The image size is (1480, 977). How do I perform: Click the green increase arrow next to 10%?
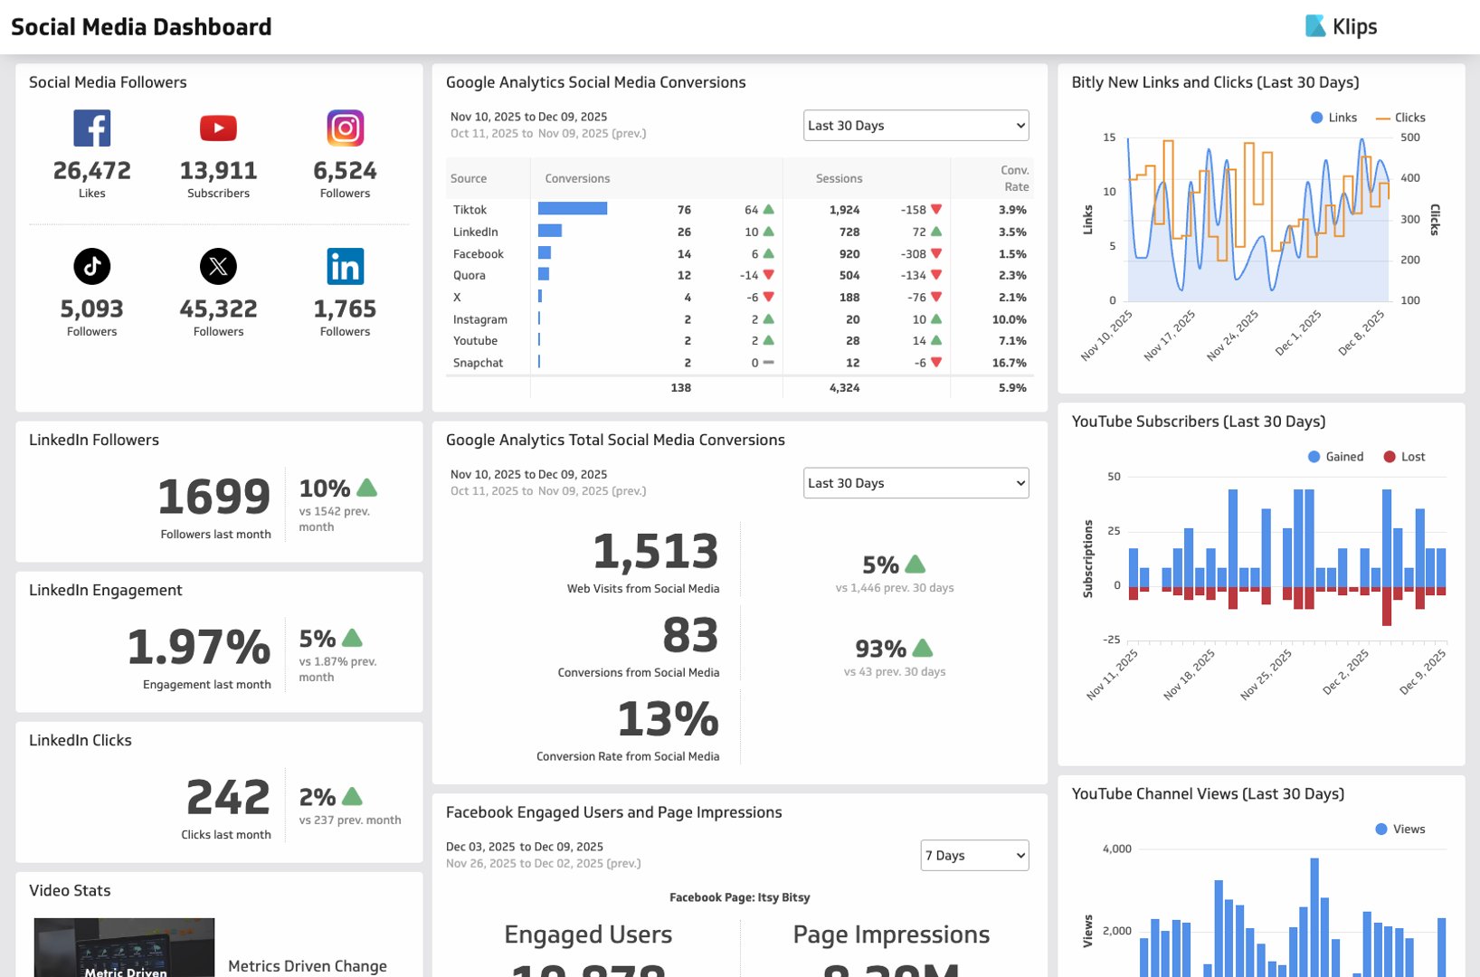pyautogui.click(x=367, y=488)
